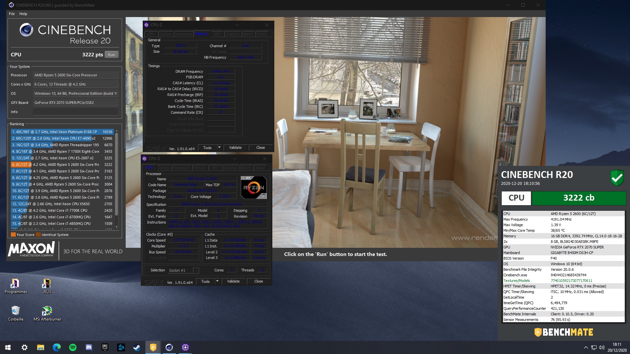
Task: Open the JEUX desktop shortcut
Action: [x=47, y=286]
